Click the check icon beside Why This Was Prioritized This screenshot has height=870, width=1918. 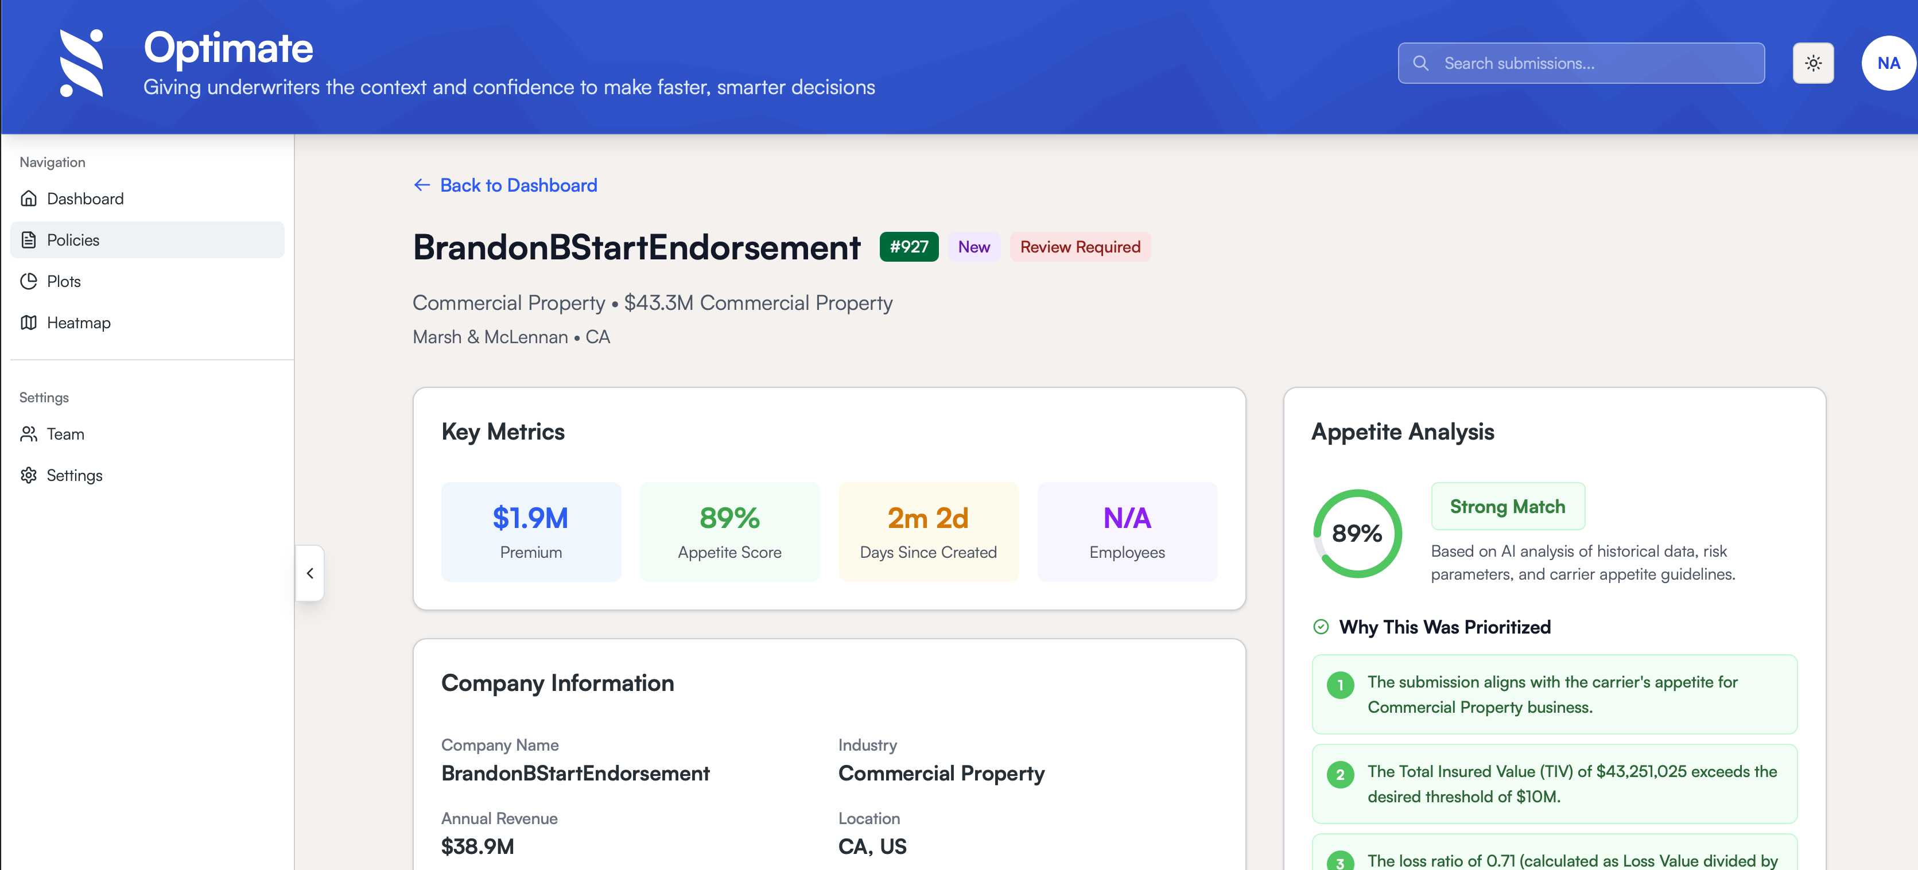tap(1321, 627)
